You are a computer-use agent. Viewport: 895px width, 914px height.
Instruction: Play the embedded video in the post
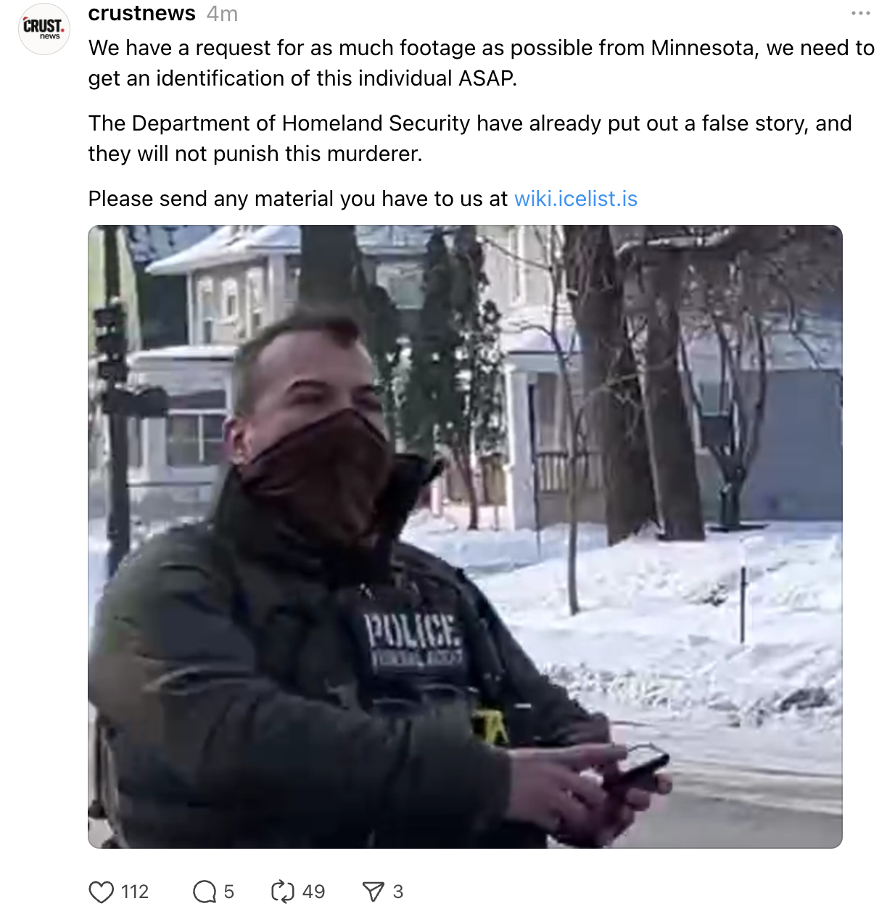click(x=465, y=537)
